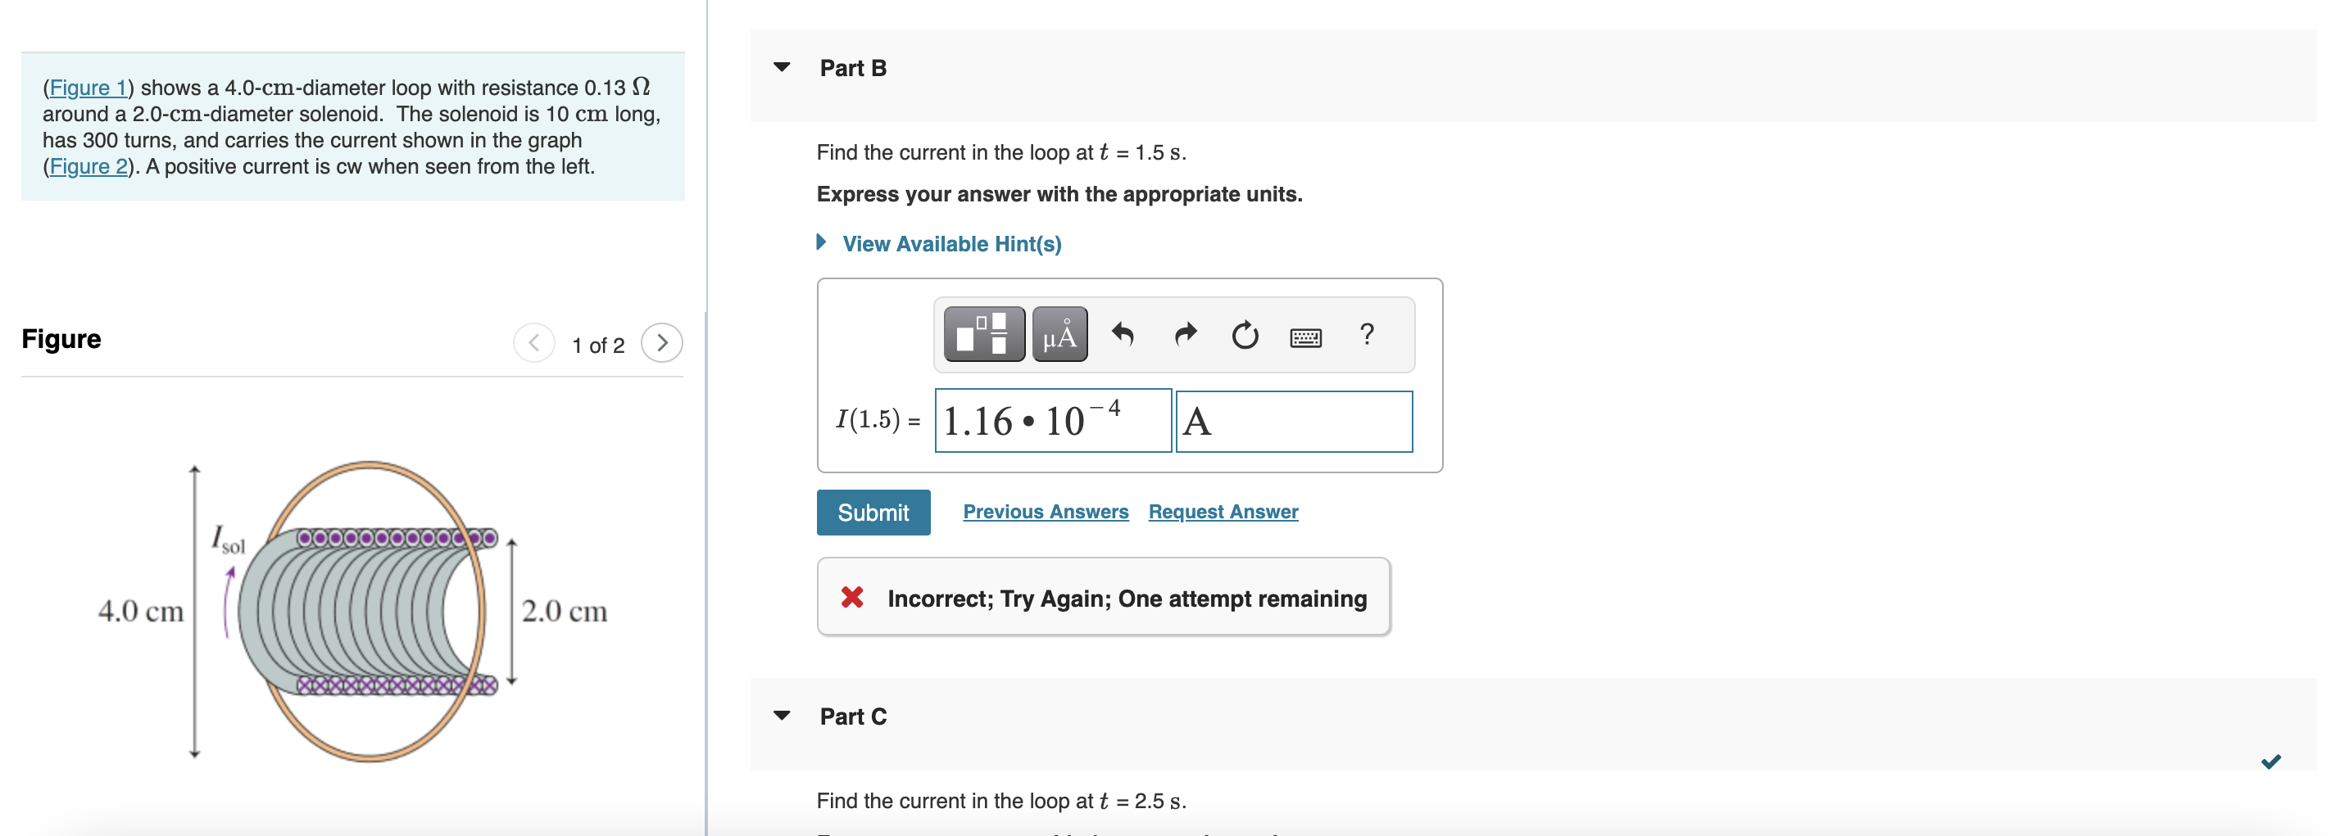This screenshot has height=836, width=2341.
Task: Click the Help question mark icon
Action: point(1368,336)
